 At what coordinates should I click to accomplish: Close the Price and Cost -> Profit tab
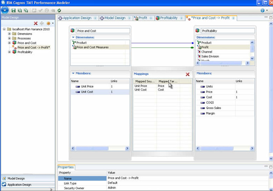[x=234, y=18]
